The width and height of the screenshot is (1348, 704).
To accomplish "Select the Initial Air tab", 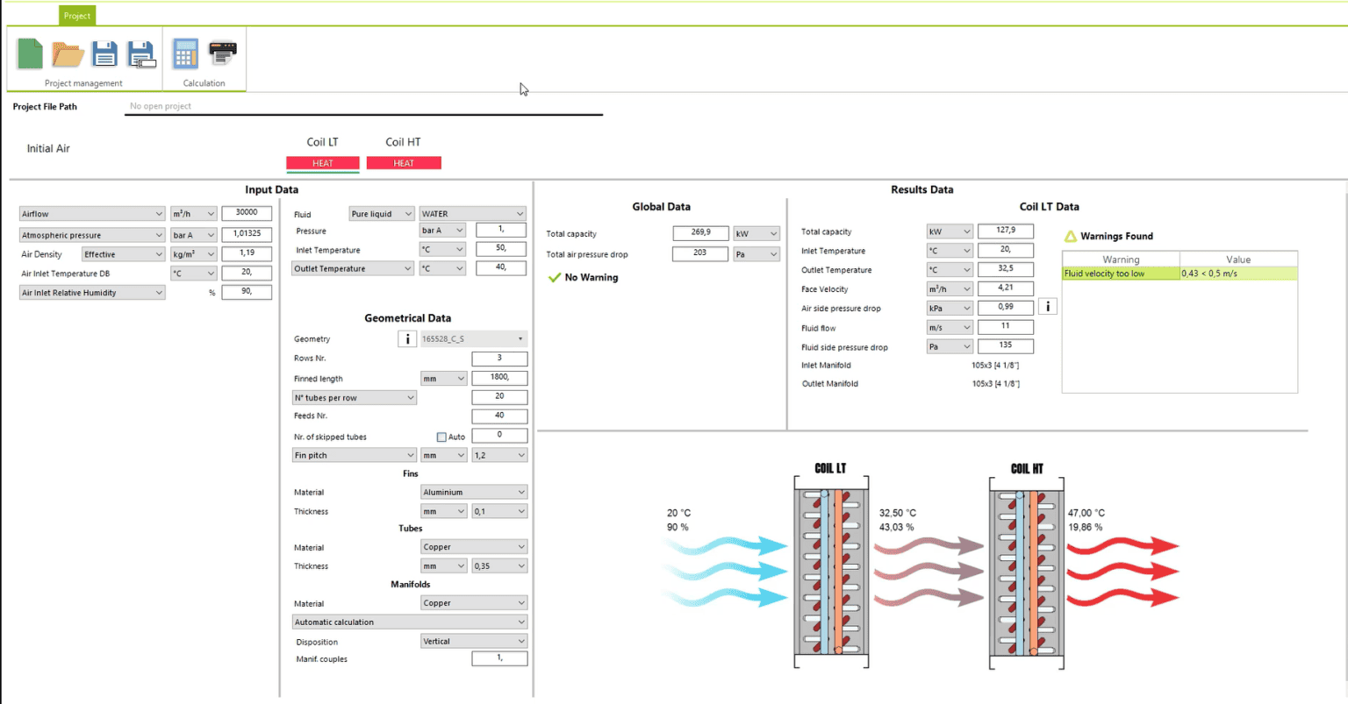I will click(x=48, y=148).
